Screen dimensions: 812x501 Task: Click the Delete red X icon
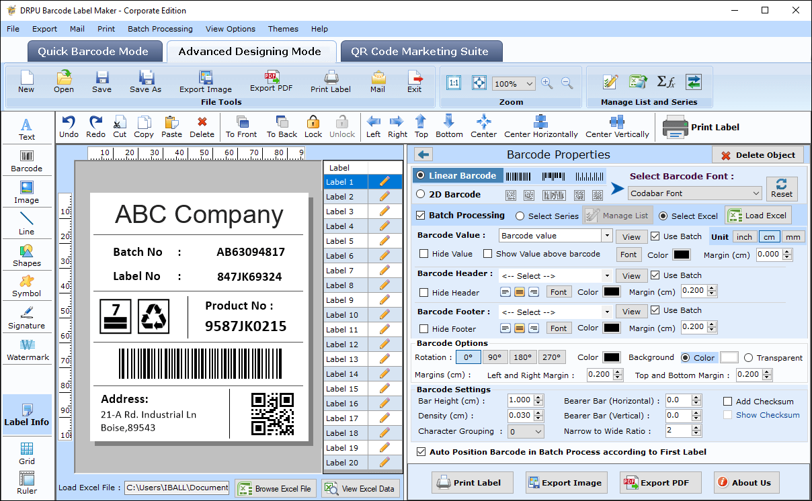[x=202, y=122]
